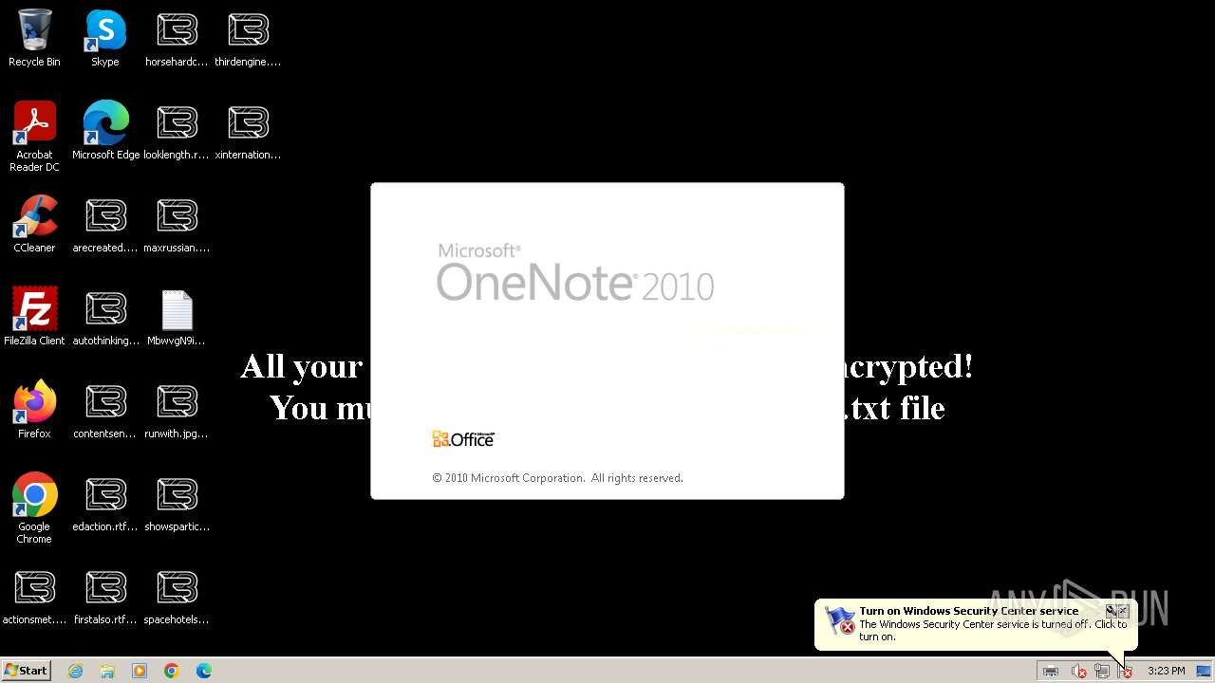
Task: Open Windows Media Player taskbar icon
Action: [140, 671]
